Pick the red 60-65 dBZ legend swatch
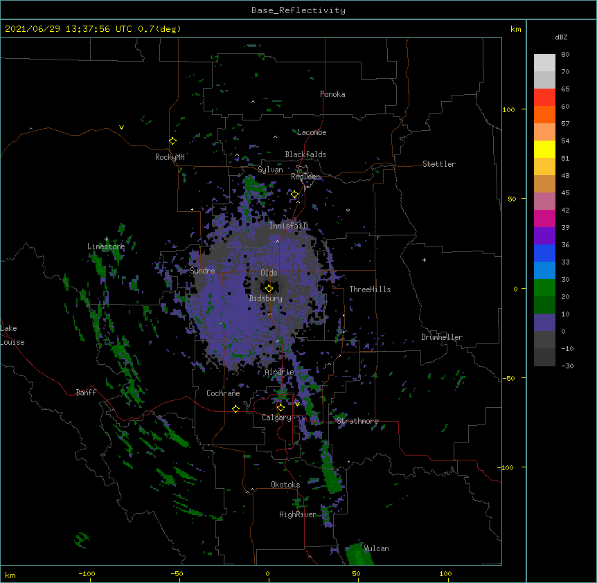This screenshot has height=583, width=597. [544, 98]
